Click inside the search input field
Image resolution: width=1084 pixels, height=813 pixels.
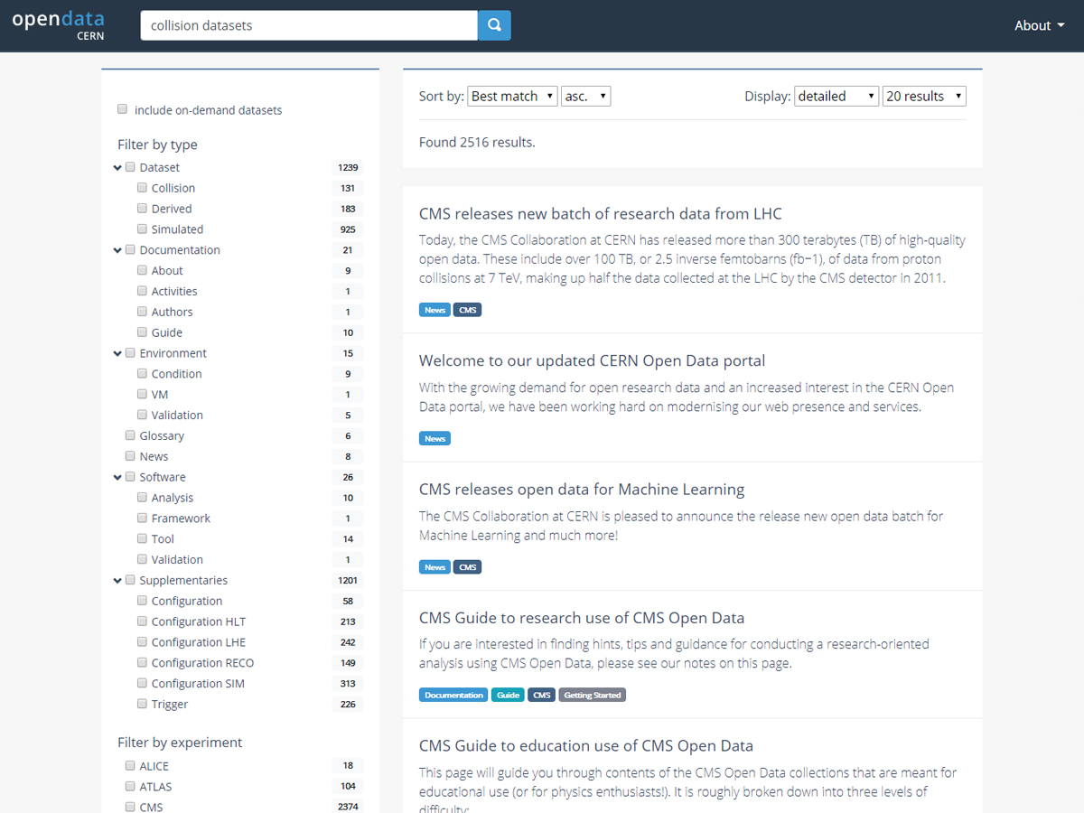click(x=307, y=25)
